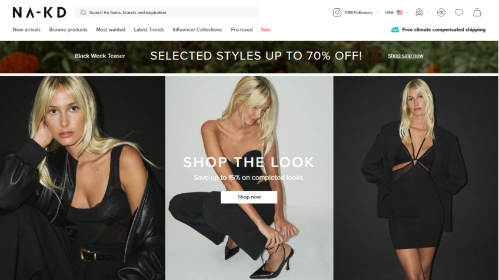Expand the account menu chevron
The image size is (499, 280).
click(x=428, y=13)
